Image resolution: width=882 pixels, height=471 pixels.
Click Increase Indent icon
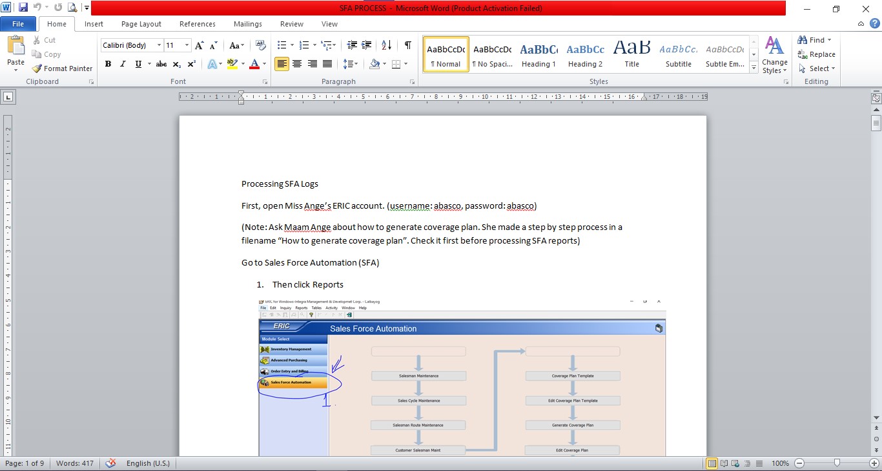click(367, 45)
